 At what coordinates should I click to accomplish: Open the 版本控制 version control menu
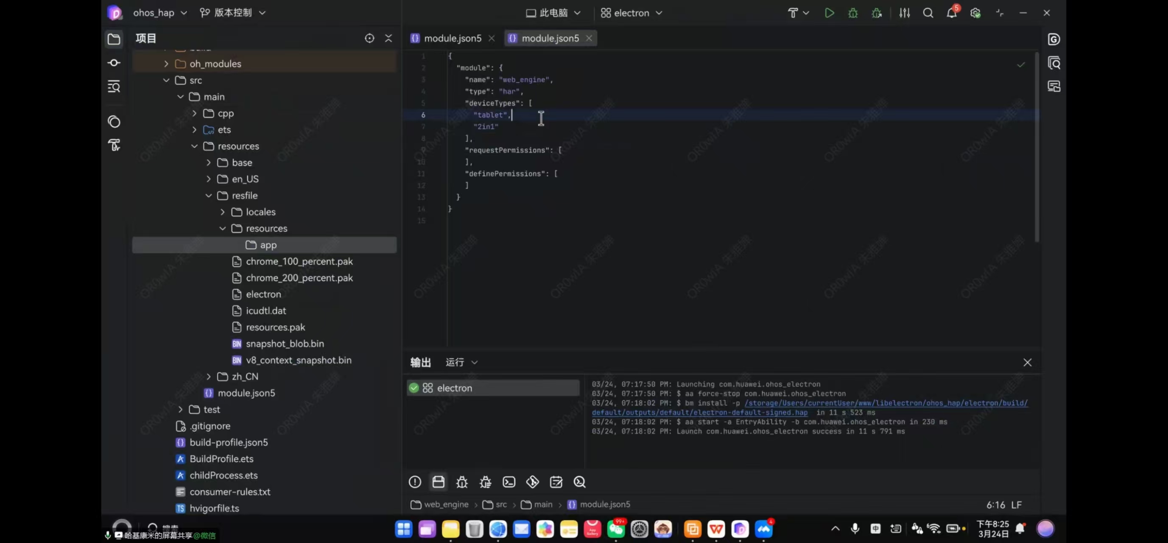click(x=232, y=13)
